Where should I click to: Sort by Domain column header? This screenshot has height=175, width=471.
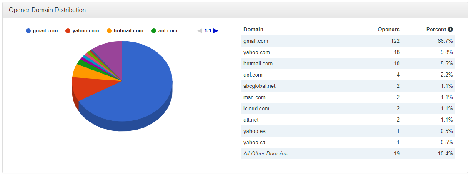coord(253,30)
